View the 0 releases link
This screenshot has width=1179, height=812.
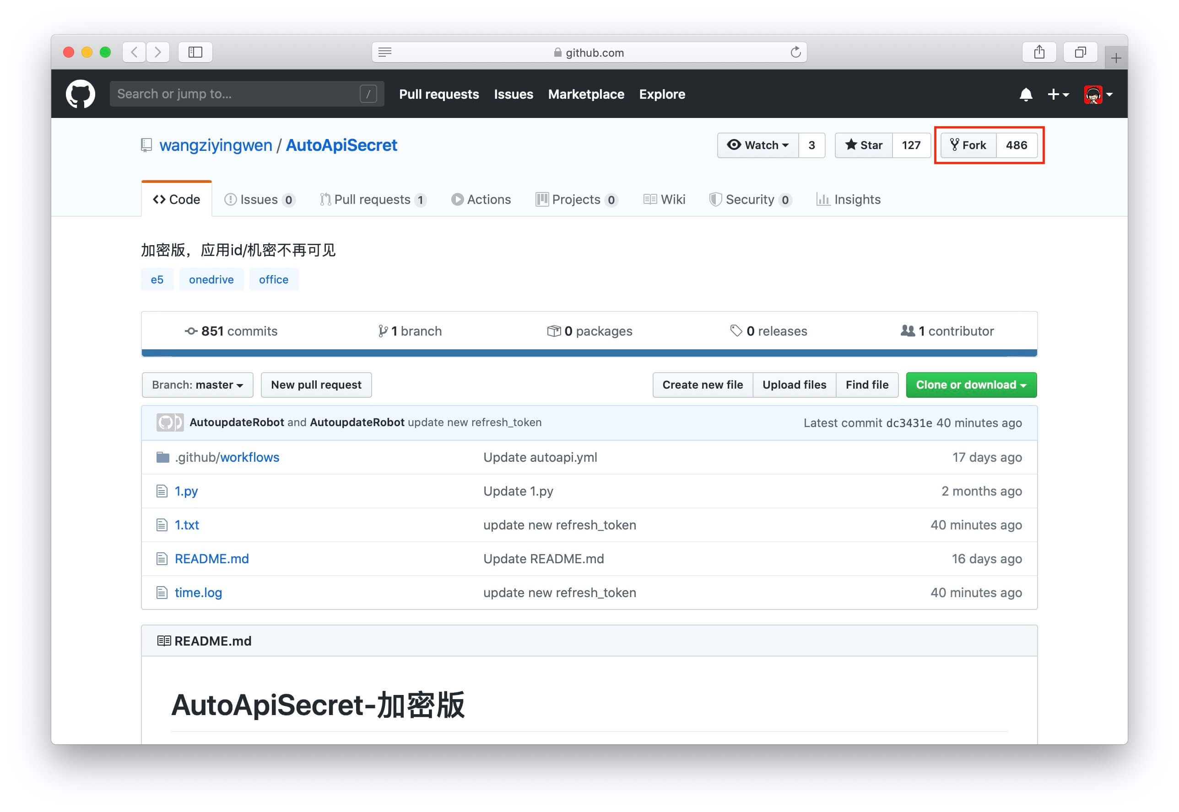[x=768, y=331]
